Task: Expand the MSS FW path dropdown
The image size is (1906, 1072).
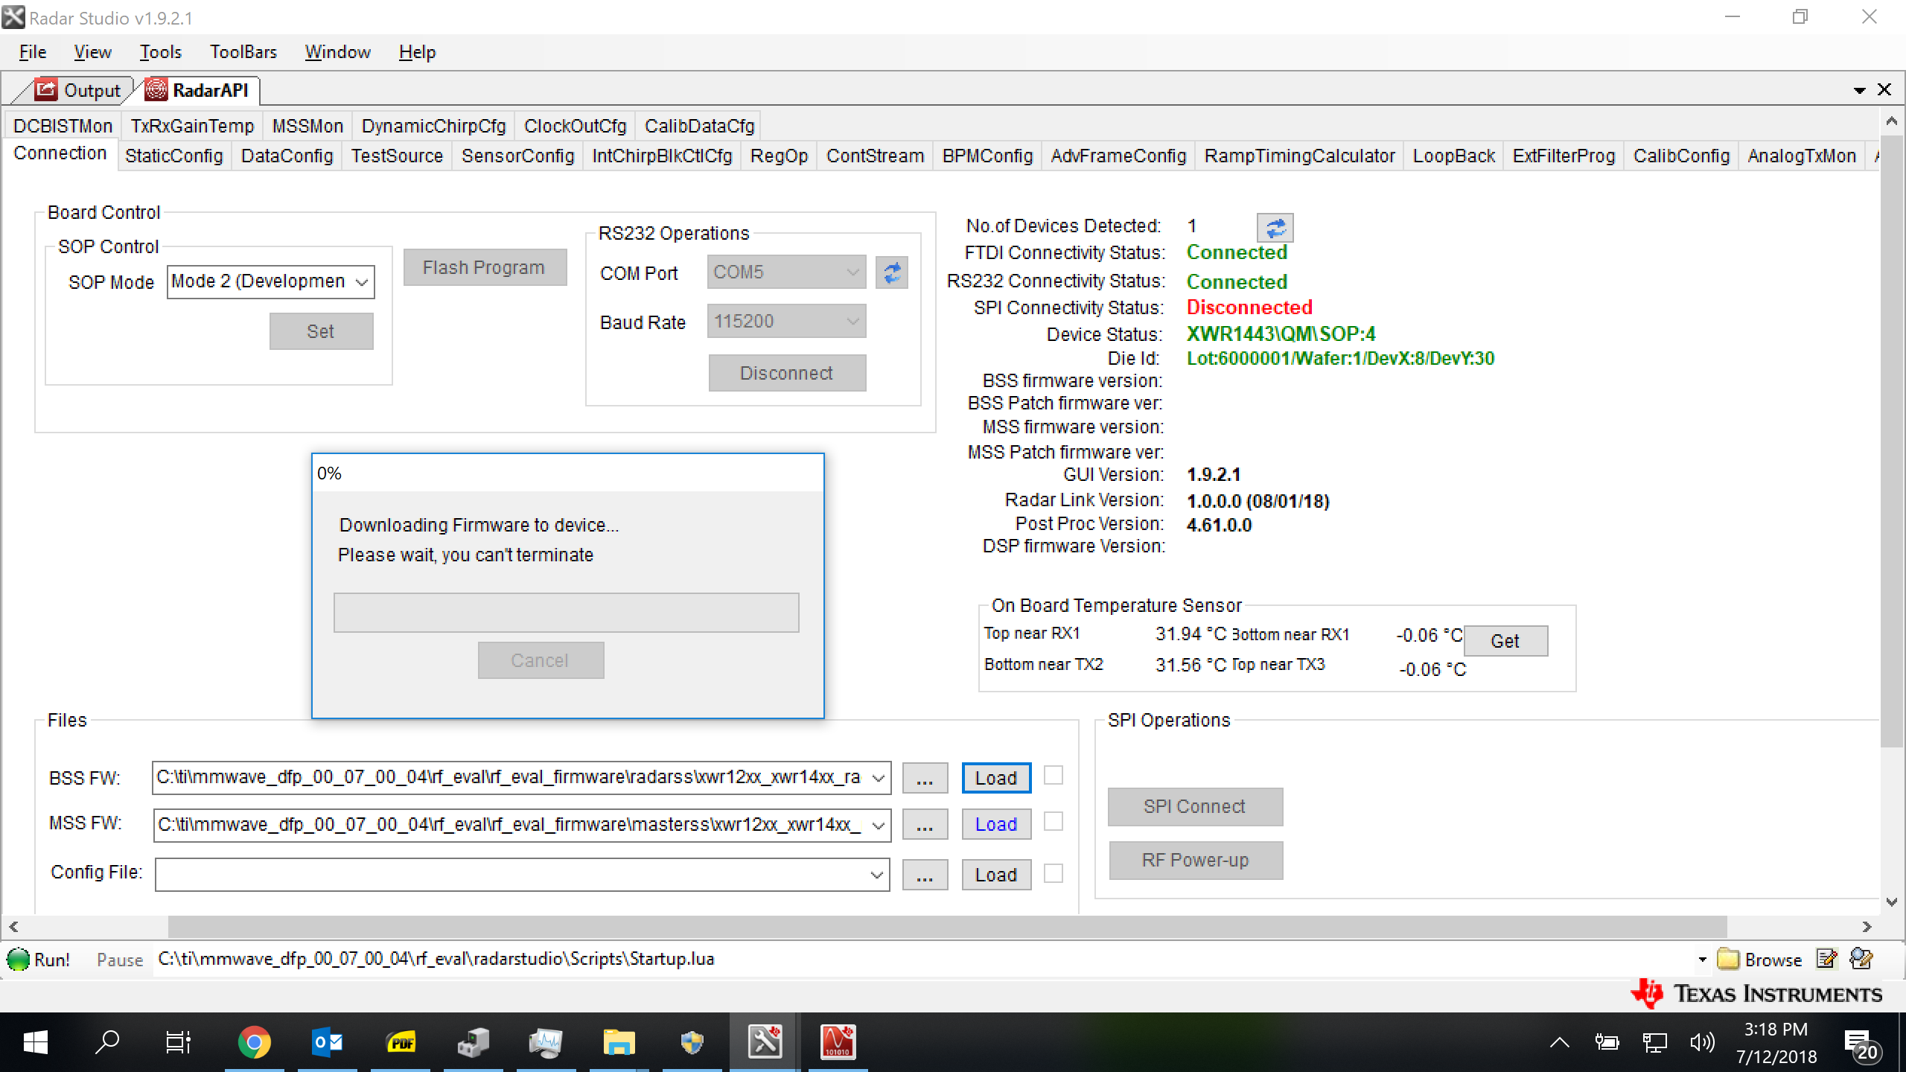Action: tap(879, 825)
